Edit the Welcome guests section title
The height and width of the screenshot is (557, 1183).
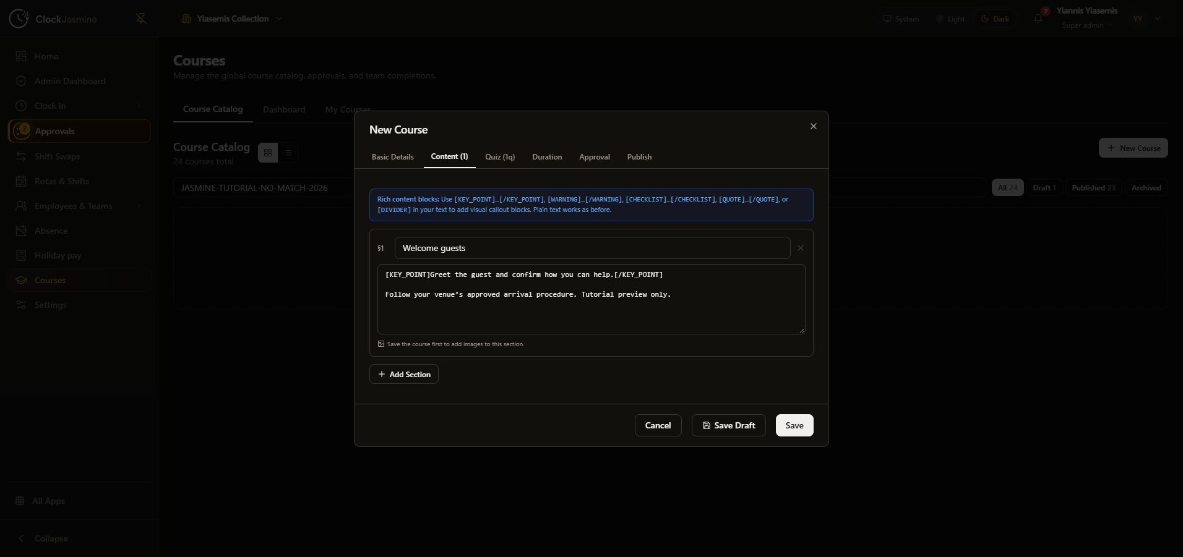click(x=593, y=248)
